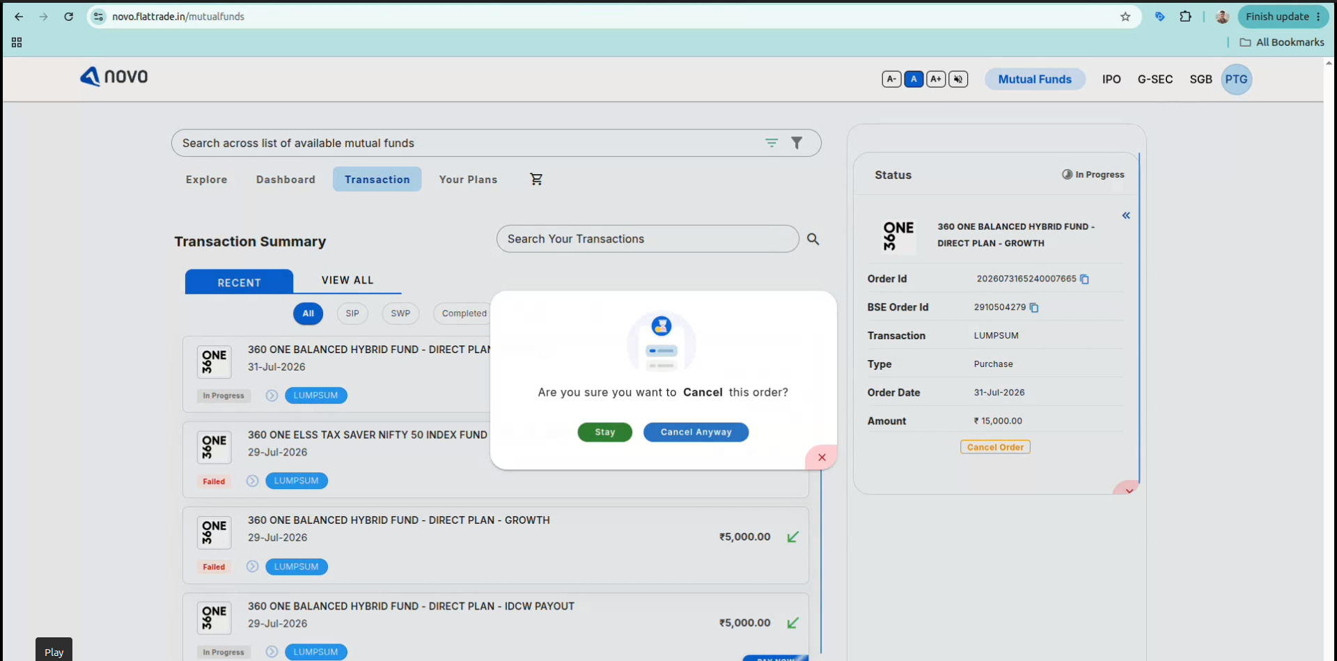Go back using the browser back arrow
The image size is (1337, 661).
[x=19, y=17]
